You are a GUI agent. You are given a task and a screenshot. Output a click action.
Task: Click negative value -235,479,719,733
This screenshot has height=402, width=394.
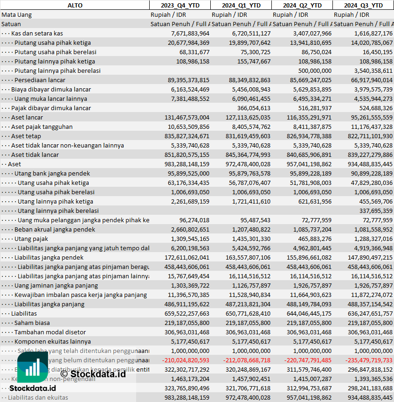pos(369,360)
